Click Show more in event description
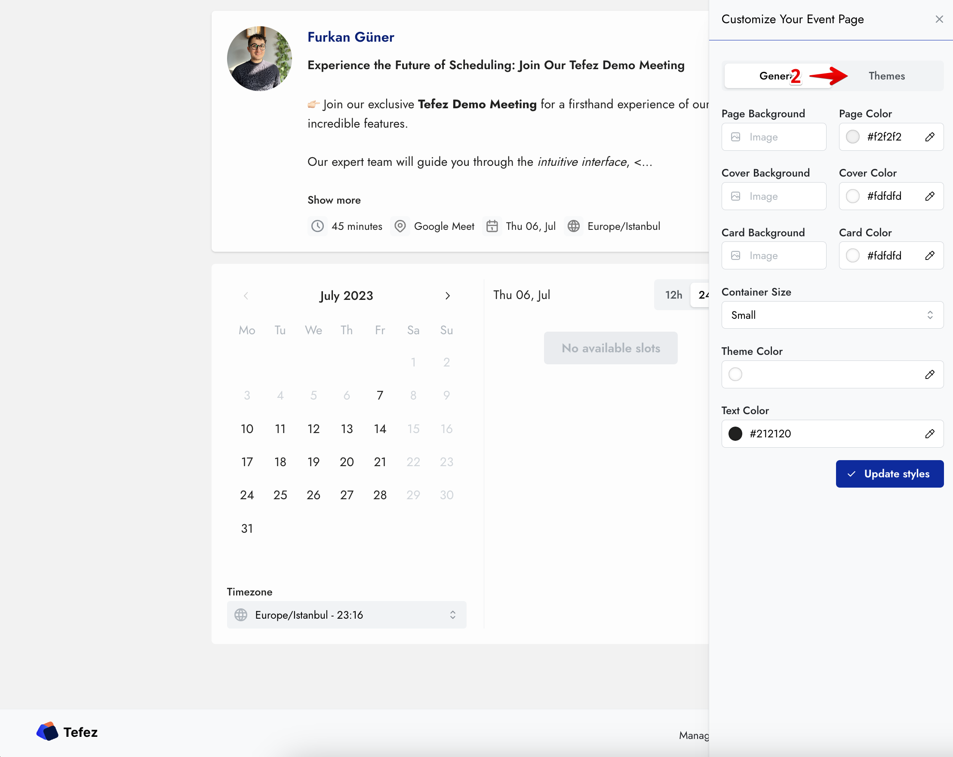 click(x=334, y=200)
